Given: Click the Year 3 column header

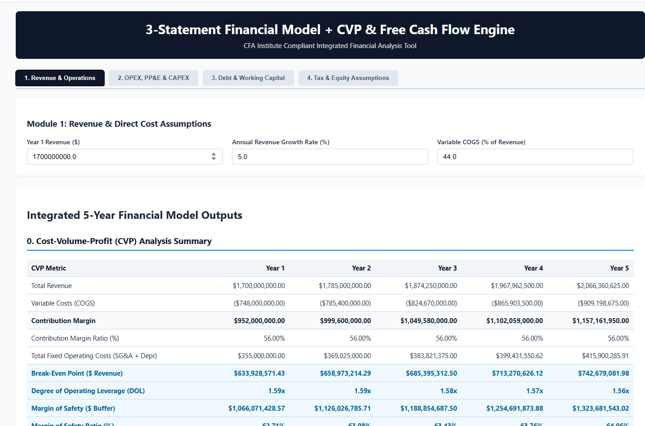Looking at the screenshot, I should coord(447,268).
